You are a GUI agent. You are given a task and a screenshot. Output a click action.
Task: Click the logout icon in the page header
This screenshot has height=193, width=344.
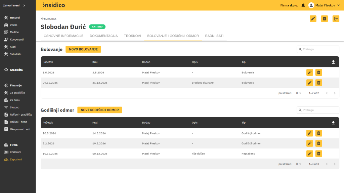336,19
